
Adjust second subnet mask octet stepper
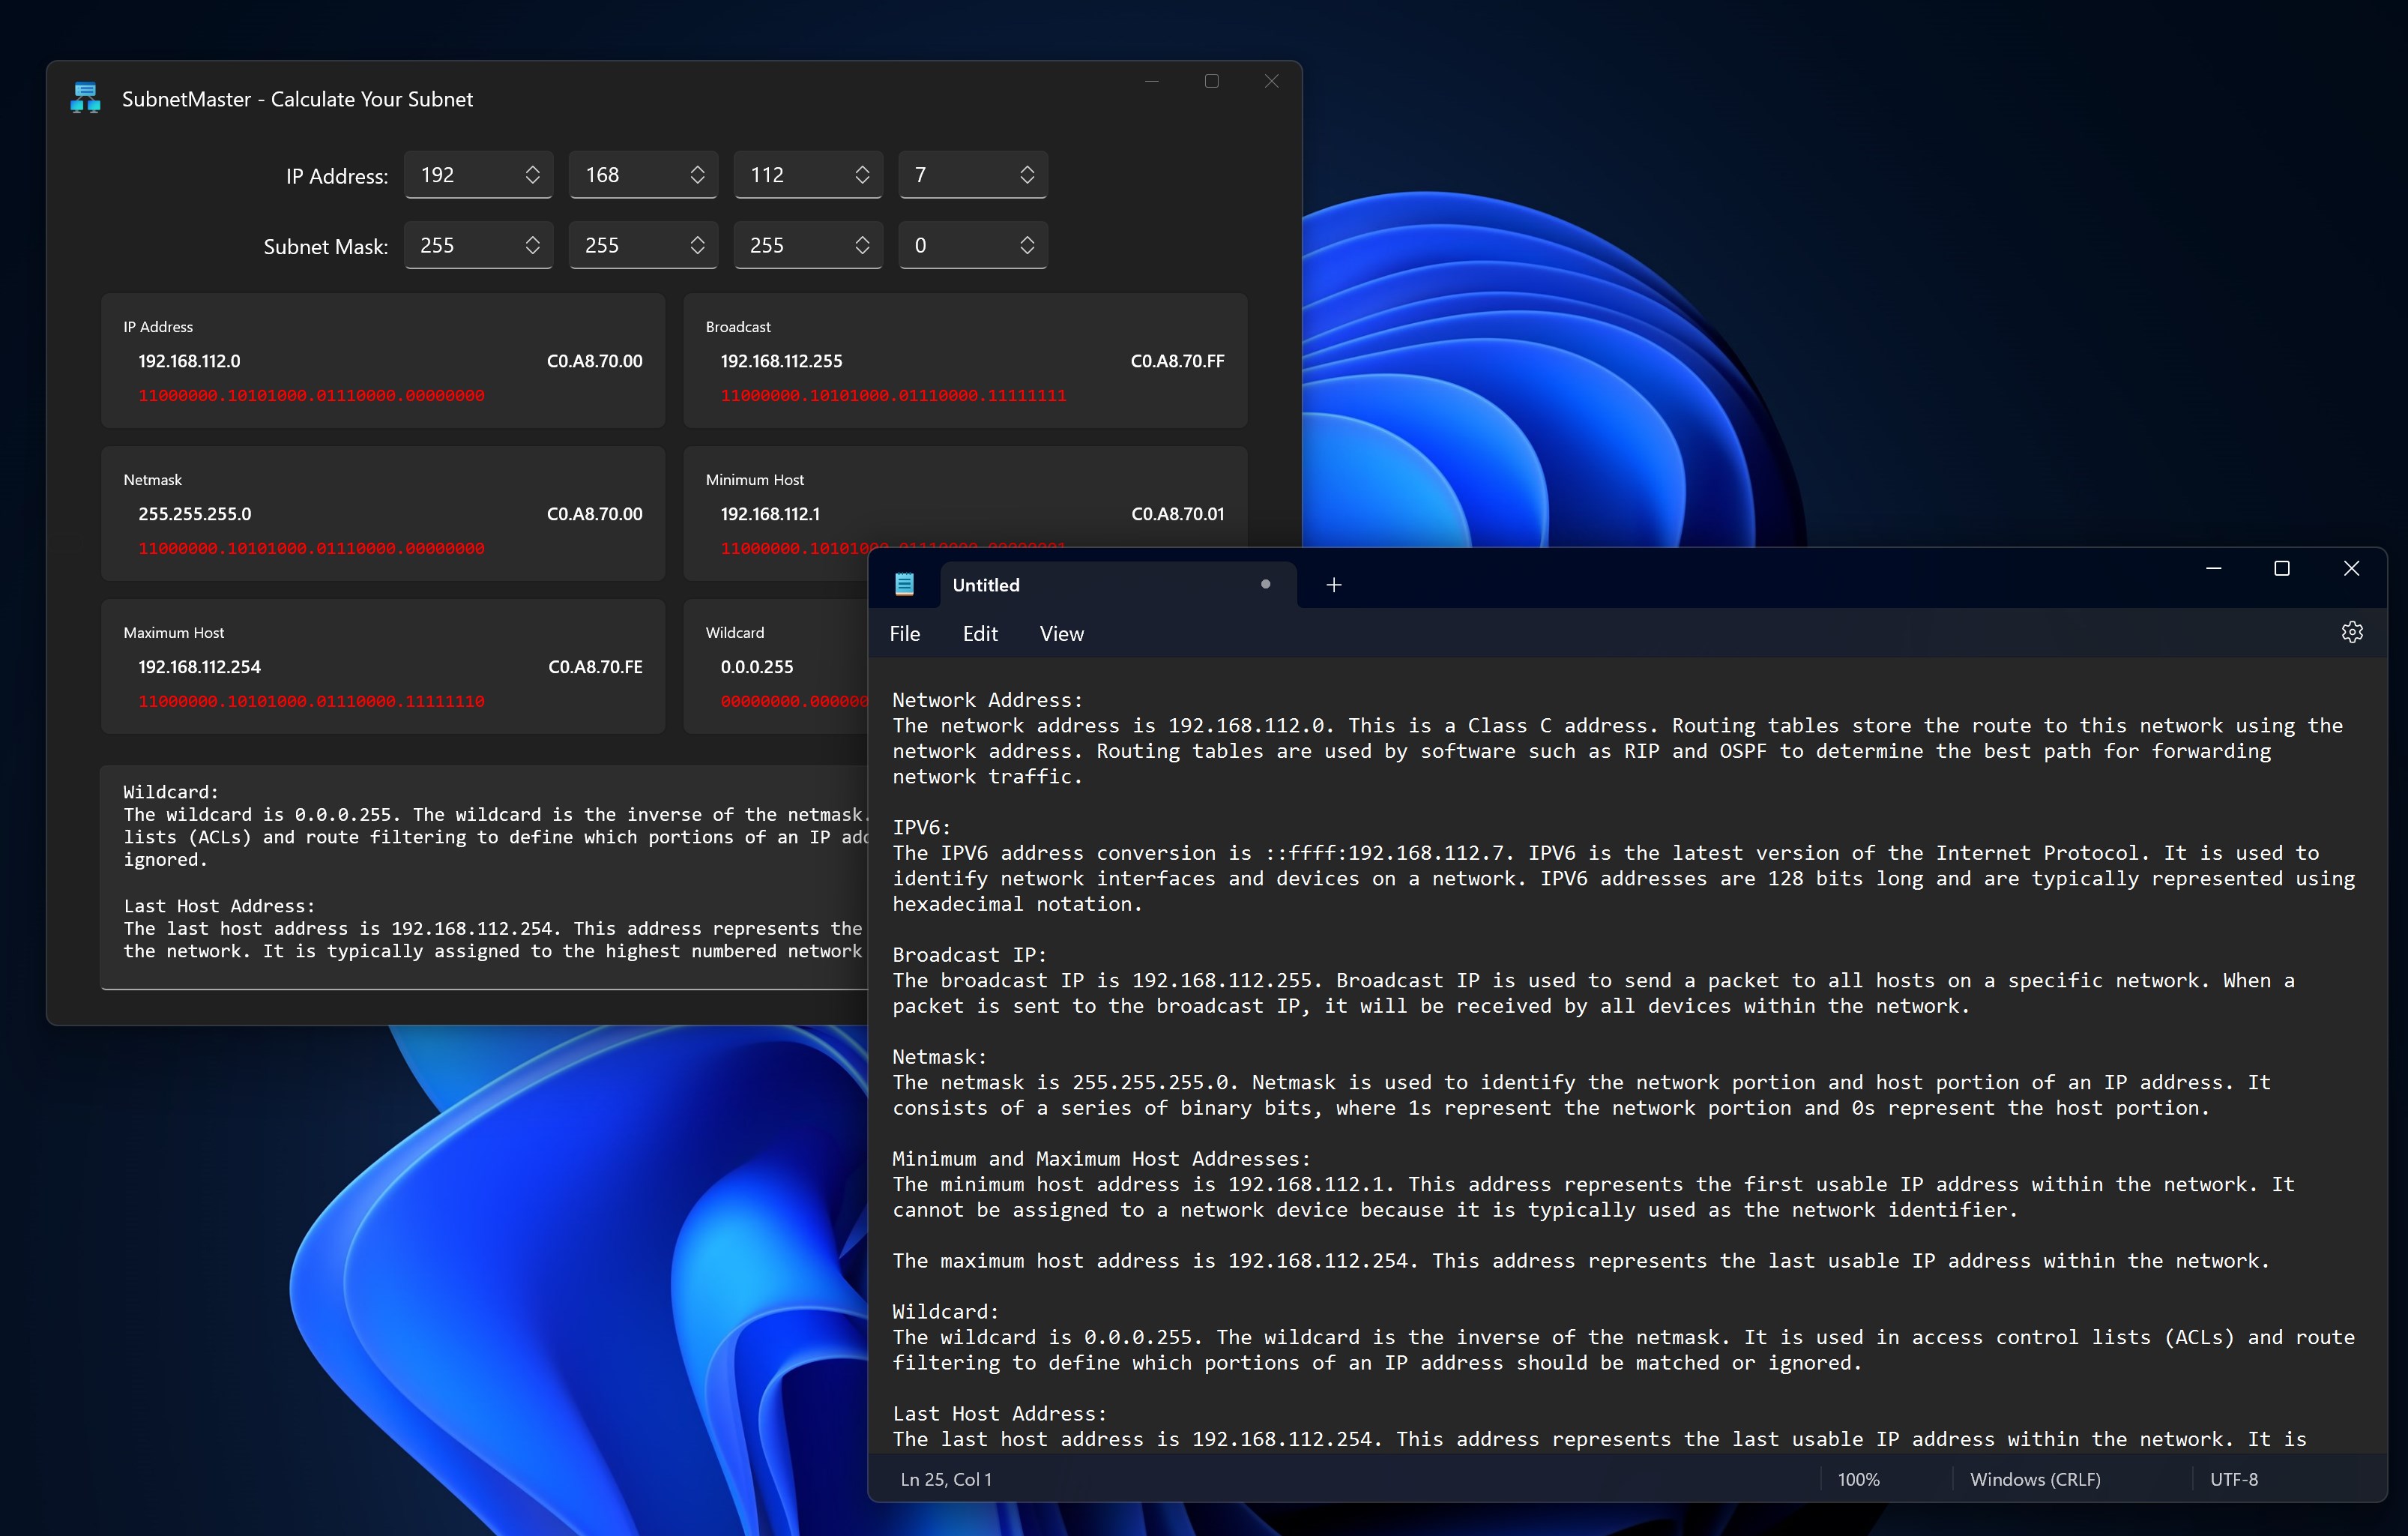click(x=697, y=245)
